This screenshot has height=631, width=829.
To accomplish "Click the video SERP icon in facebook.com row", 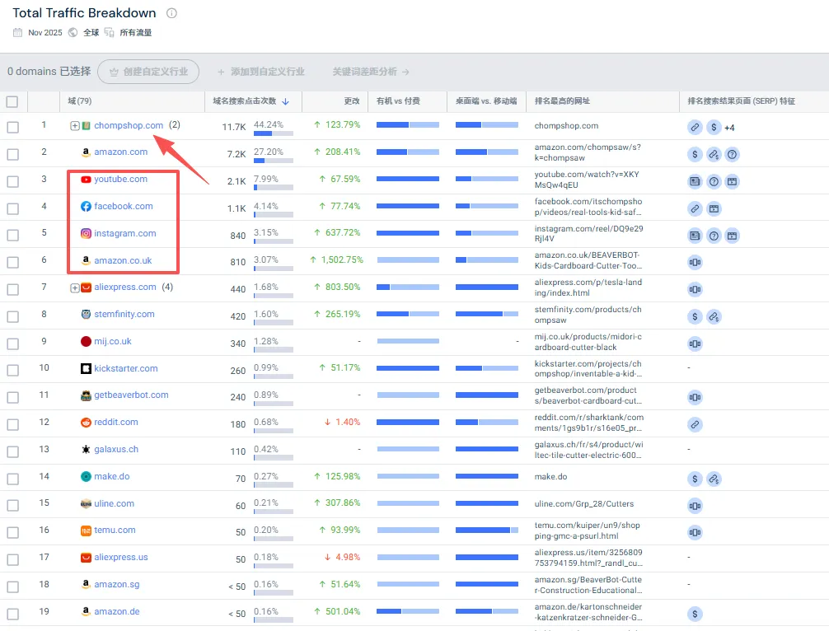I will point(714,208).
